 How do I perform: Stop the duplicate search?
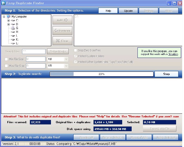(x=166, y=74)
